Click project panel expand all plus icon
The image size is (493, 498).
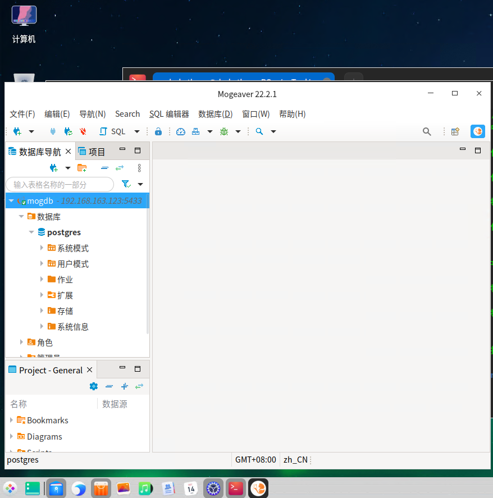(x=125, y=386)
